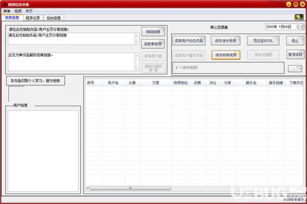Screen dimensions: 307x204
Task: Click the 读取单视频 button
Action: coord(153,44)
